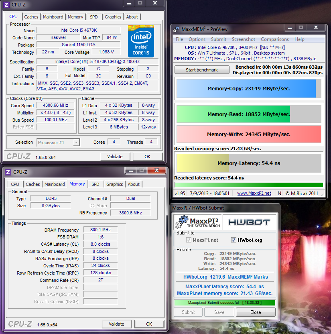331x334 pixels.
Task: Click the date 7/9/2013 - 18:05:01 status entry
Action: coord(210,193)
